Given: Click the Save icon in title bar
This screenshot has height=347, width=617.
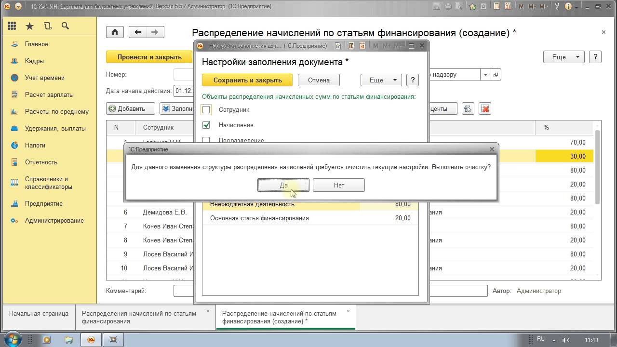Looking at the screenshot, I should (x=437, y=6).
